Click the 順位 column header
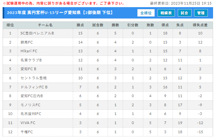The image size is (216, 140). tap(10, 25)
